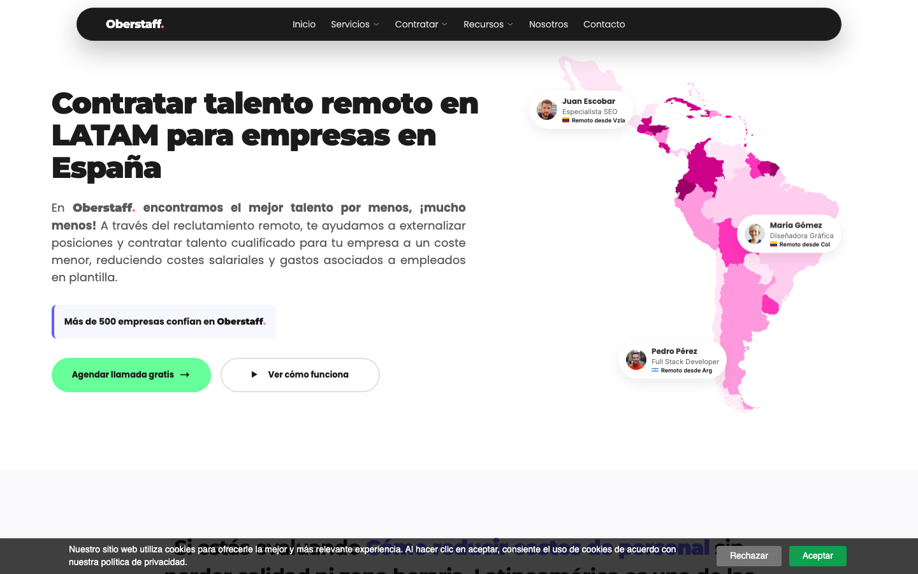
Task: Click the Oberstaff logo in the navbar
Action: (x=135, y=24)
